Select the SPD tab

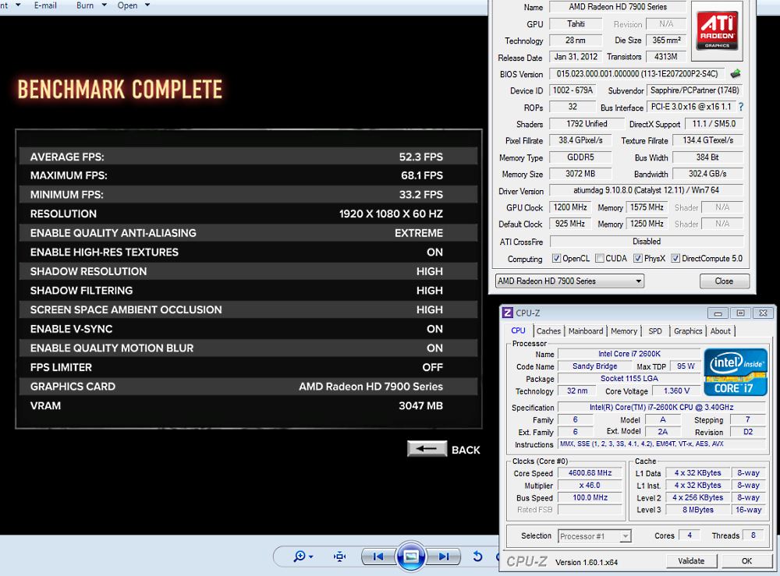tap(655, 331)
